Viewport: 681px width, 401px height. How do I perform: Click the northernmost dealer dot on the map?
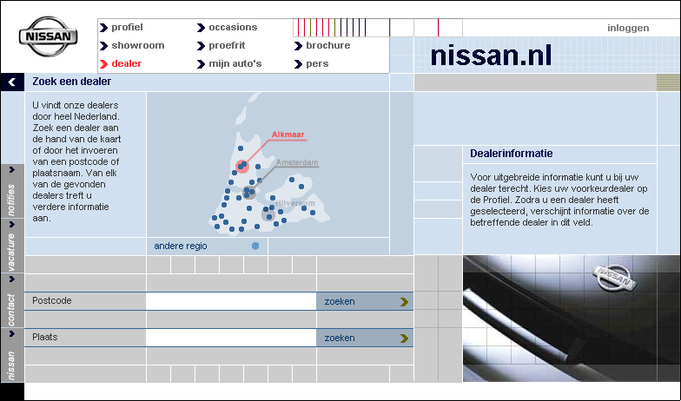tap(241, 148)
